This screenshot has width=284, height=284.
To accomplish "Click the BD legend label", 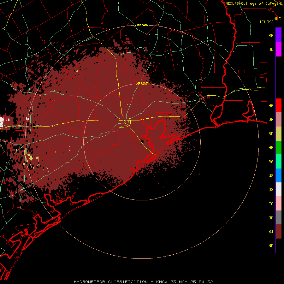I will (271, 134).
